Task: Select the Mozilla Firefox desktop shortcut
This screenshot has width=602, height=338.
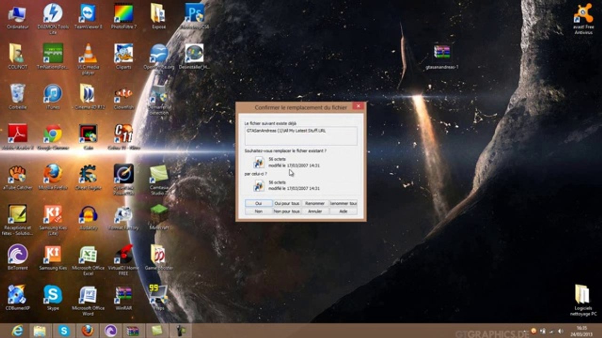Action: pos(53,177)
